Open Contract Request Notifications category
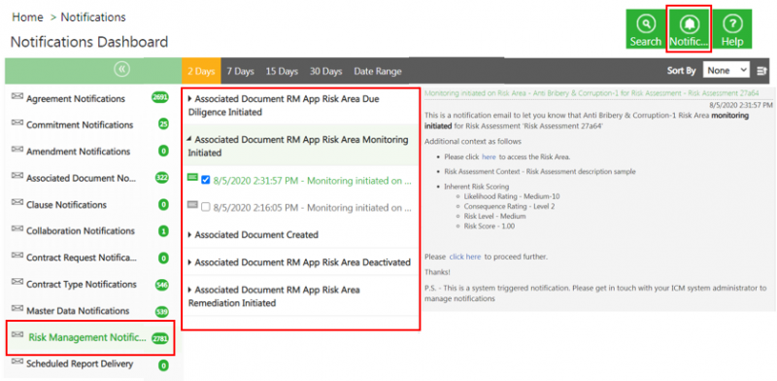The height and width of the screenshot is (381, 777). tap(82, 258)
